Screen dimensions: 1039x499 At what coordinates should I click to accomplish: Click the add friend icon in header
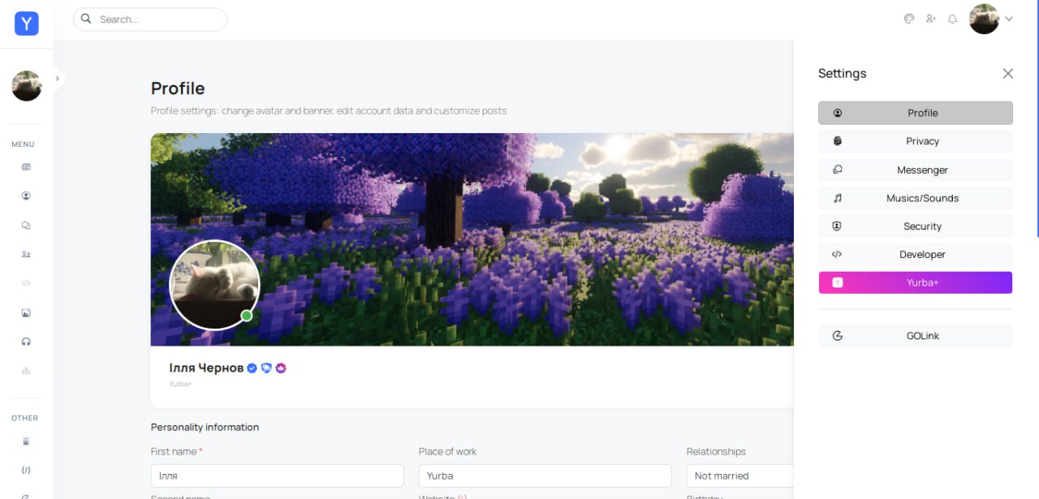click(x=931, y=19)
